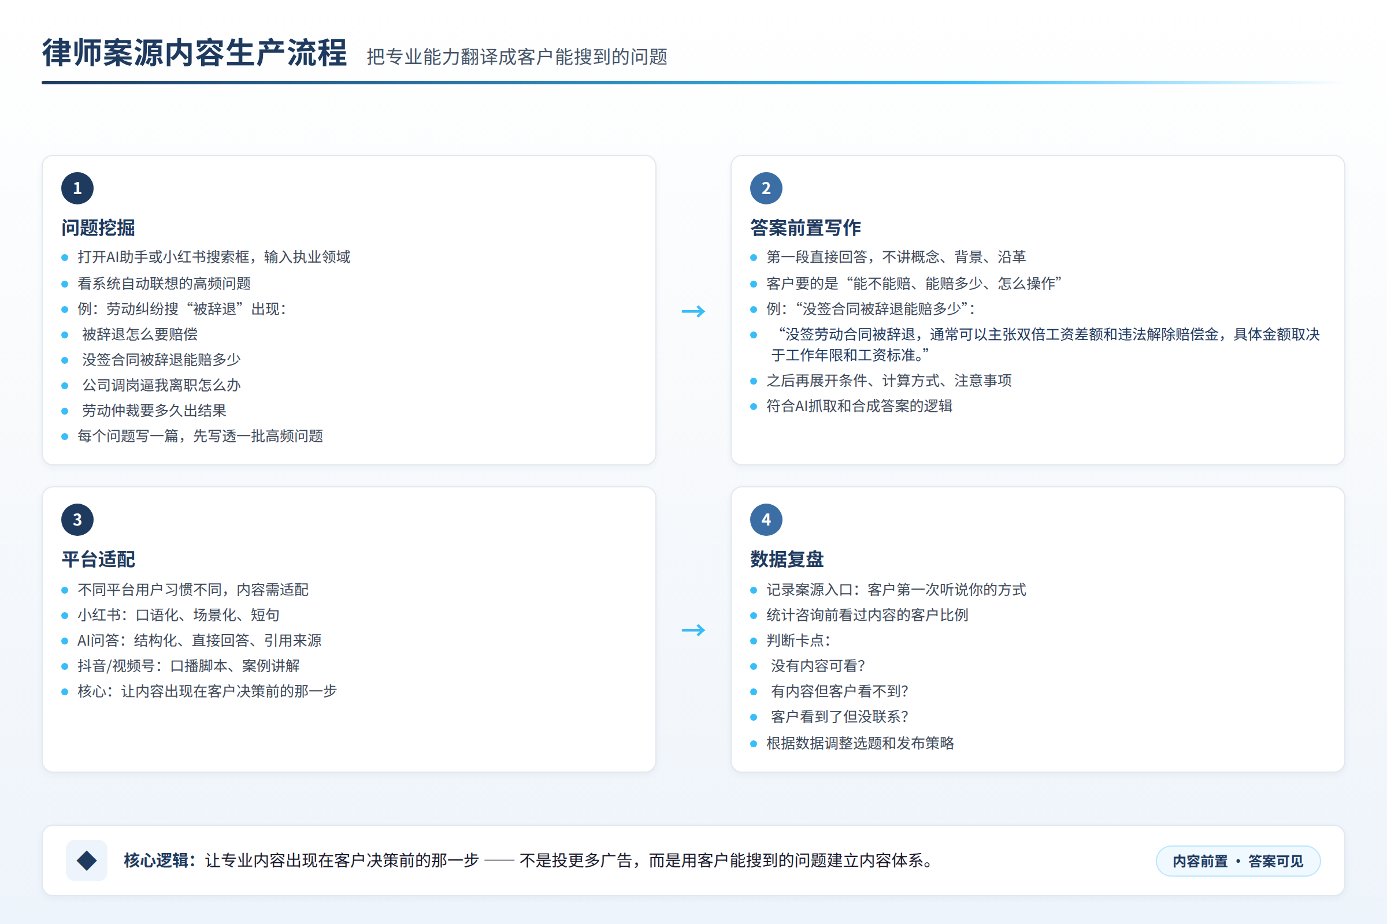
Task: Select 没签合同被辞退能赔多少 in the 问题挖掘 card
Action: 162,359
